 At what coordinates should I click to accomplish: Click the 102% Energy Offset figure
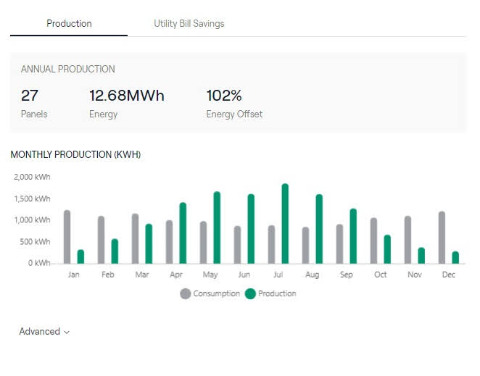(224, 96)
